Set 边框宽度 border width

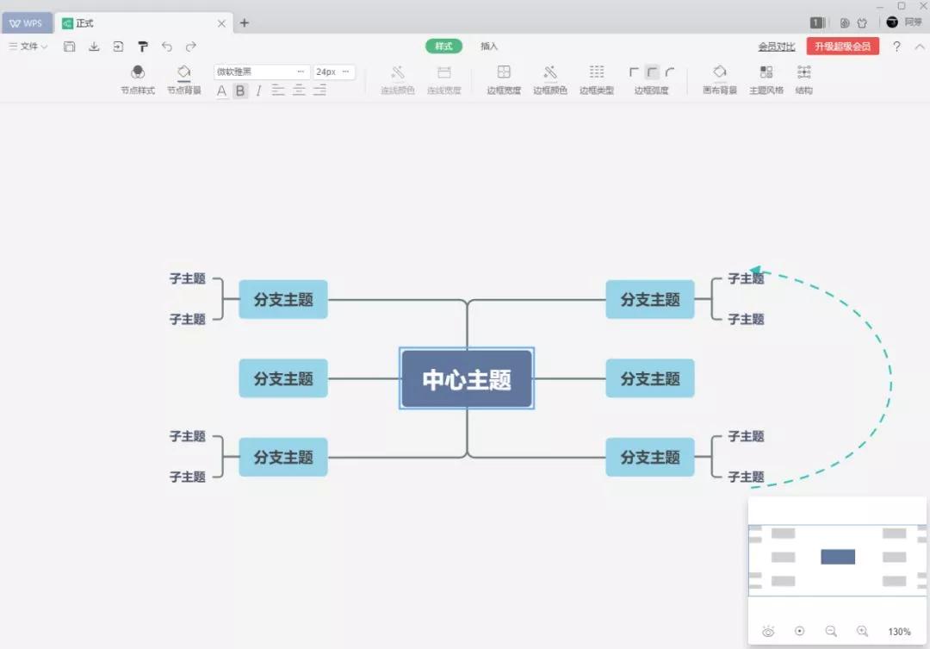503,79
